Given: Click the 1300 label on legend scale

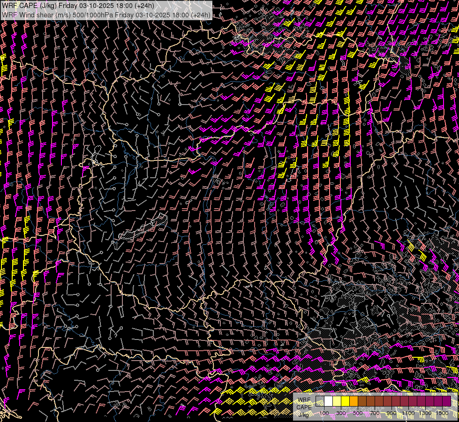Looking at the screenshot, I should [x=426, y=413].
